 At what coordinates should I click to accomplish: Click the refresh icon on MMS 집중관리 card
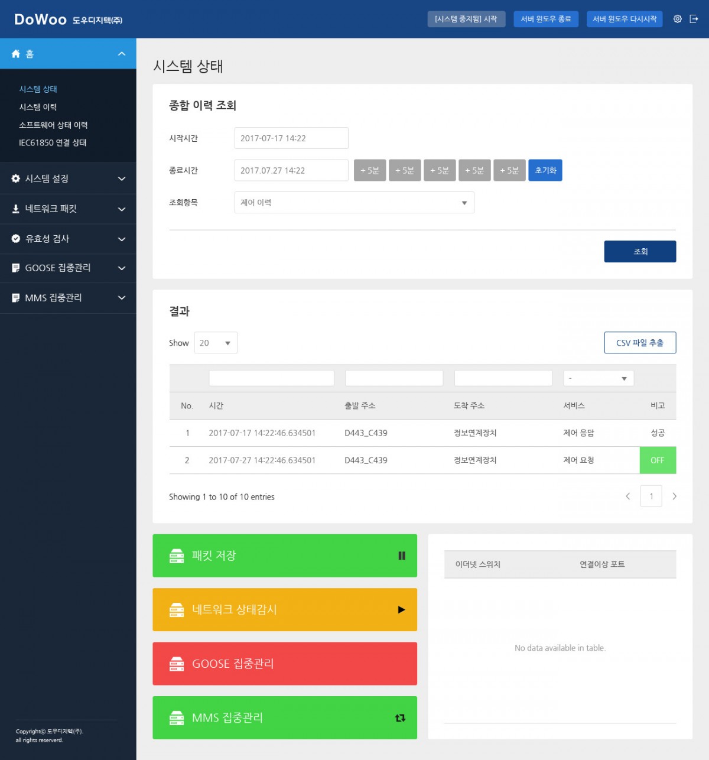tap(401, 718)
